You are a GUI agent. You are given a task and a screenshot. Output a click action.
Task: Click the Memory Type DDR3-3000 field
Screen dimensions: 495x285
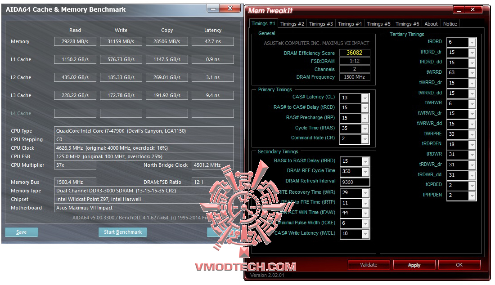(144, 191)
